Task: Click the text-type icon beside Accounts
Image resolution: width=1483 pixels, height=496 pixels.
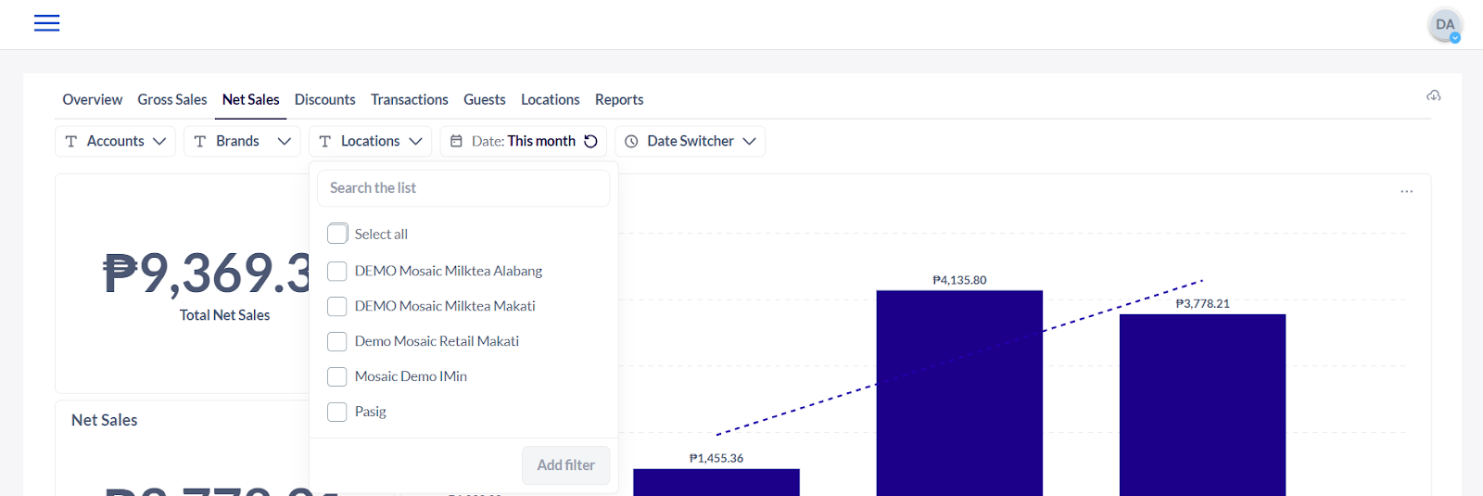Action: (71, 141)
